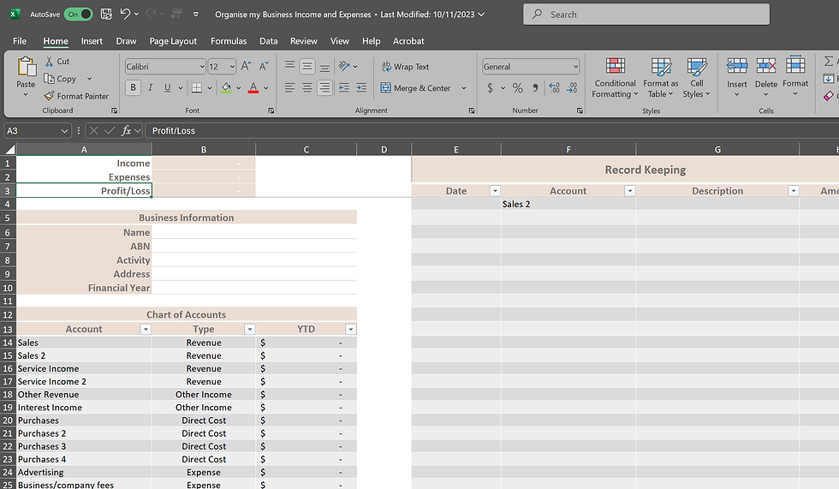Click the Format Painter icon
The height and width of the screenshot is (489, 839).
point(50,97)
